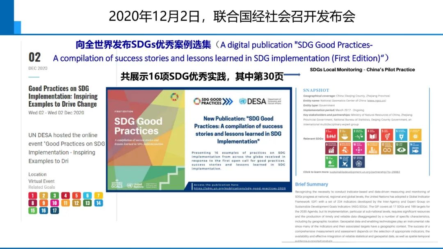Image resolution: width=443 pixels, height=249 pixels.
Task: Click the pink goal 10 badge under Related Goals
Action: click(x=55, y=203)
